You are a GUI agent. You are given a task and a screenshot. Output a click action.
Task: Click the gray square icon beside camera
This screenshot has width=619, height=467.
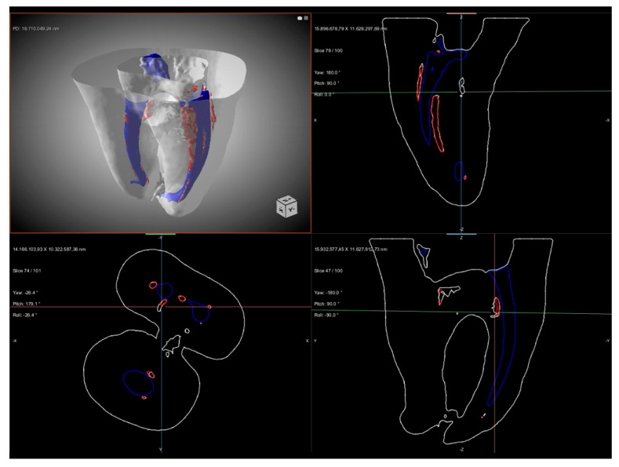point(306,18)
